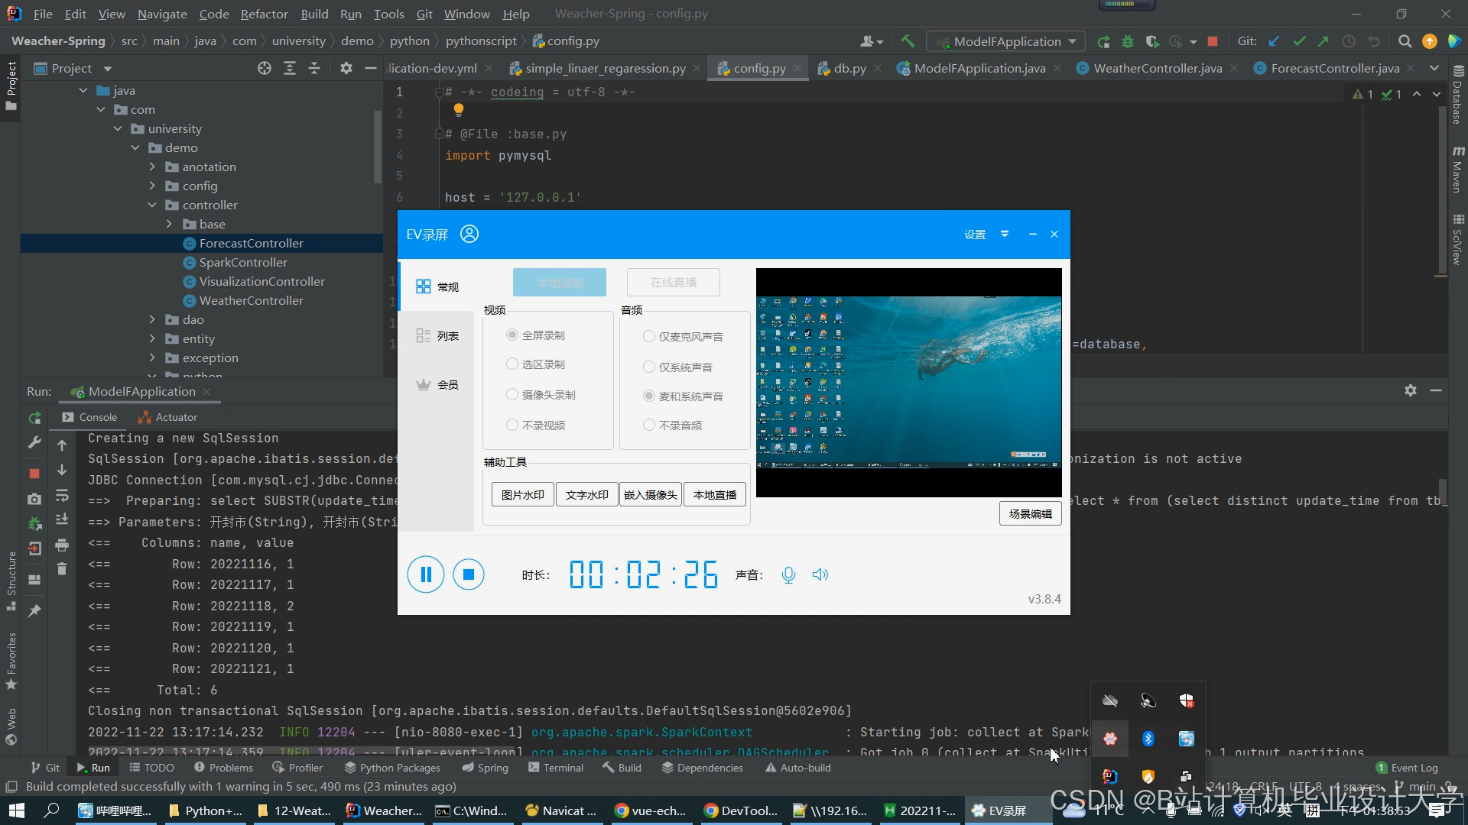The height and width of the screenshot is (825, 1468).
Task: Pause the EV screen recording
Action: point(426,574)
